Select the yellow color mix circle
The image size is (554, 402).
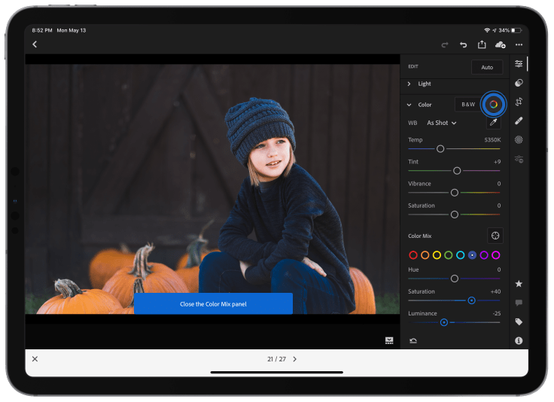[437, 255]
